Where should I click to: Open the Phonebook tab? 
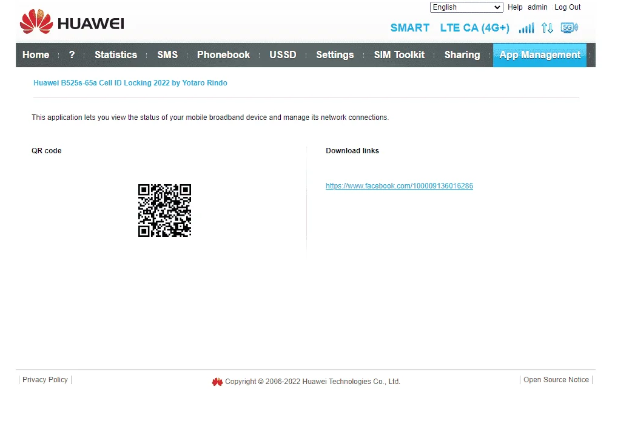pos(223,55)
